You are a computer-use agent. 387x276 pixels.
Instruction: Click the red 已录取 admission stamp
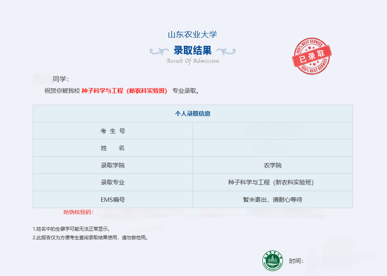pyautogui.click(x=312, y=57)
